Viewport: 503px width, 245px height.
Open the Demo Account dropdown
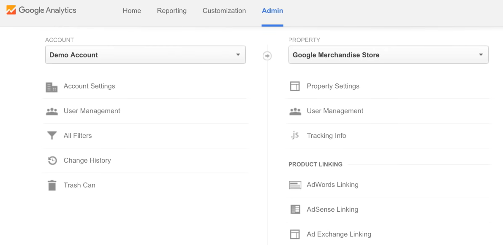[x=145, y=55]
